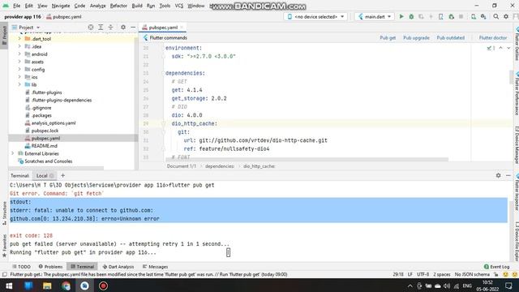Click the Project panel gear options icon
The width and height of the screenshot is (519, 292).
pyautogui.click(x=122, y=28)
